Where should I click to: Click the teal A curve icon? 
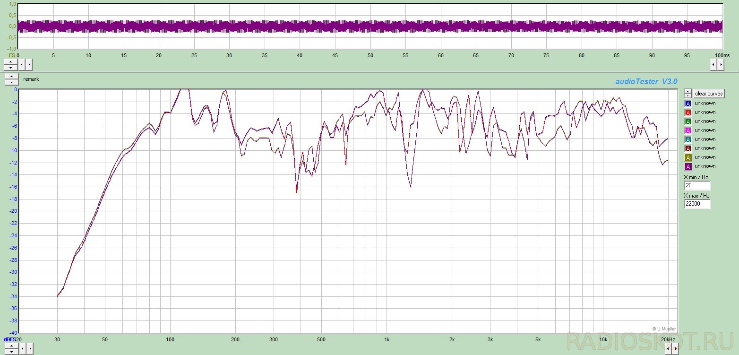click(x=688, y=139)
